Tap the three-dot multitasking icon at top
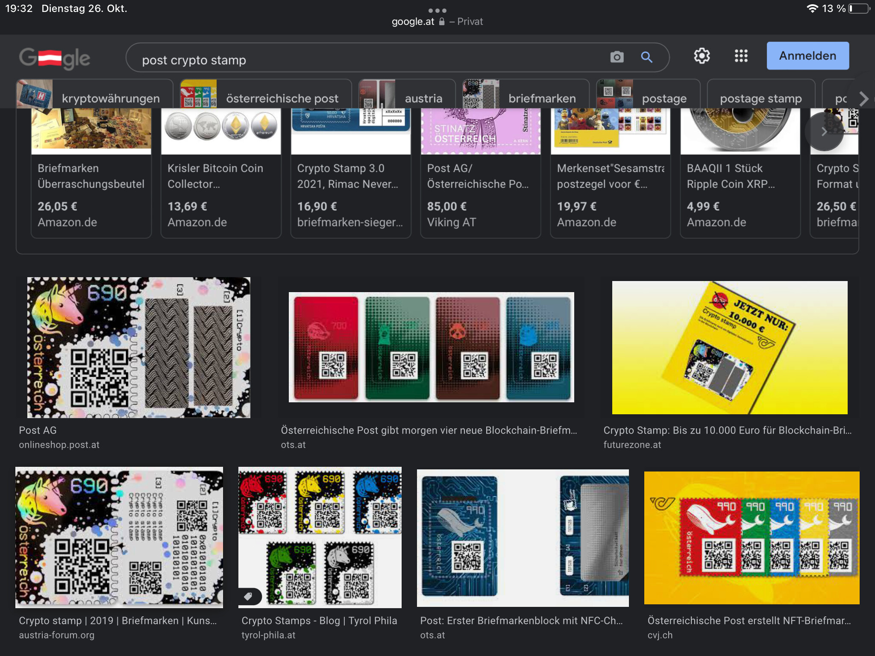875x656 pixels. 437,10
